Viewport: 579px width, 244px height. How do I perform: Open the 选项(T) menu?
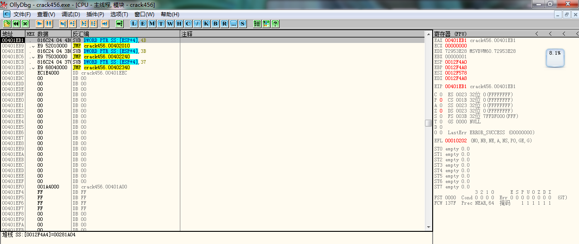(120, 14)
